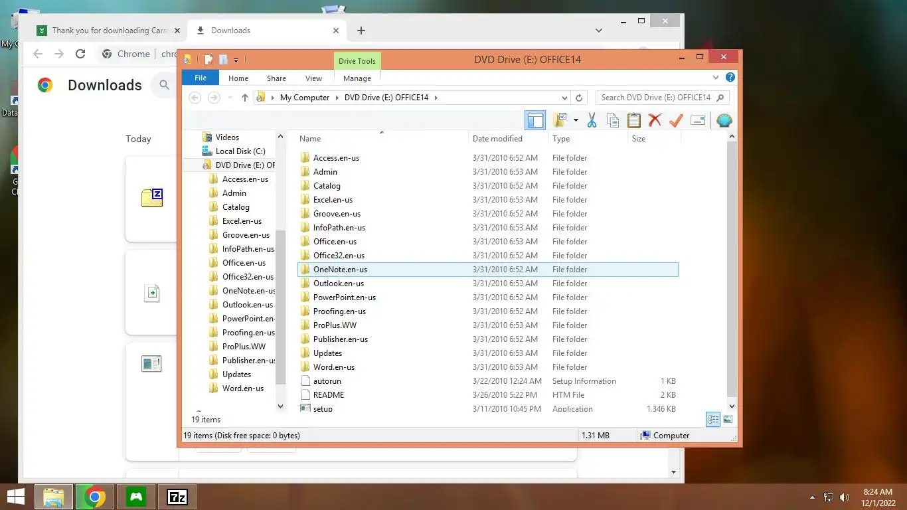Open a new tab in Chrome

361,31
